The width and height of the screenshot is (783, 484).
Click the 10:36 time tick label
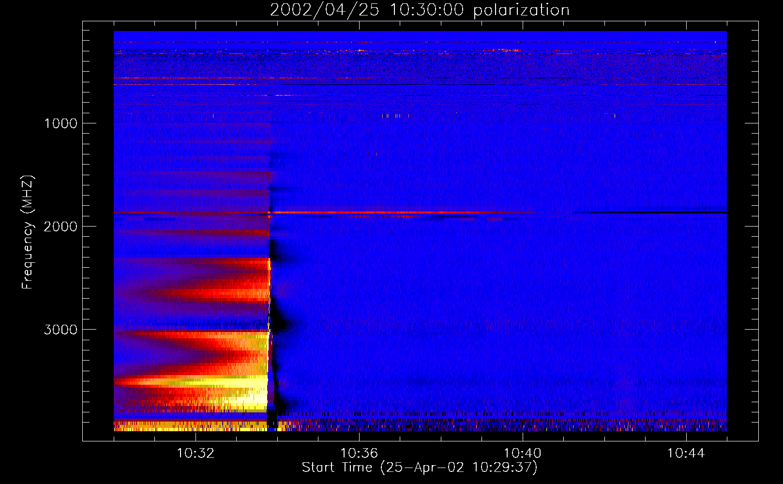click(359, 453)
